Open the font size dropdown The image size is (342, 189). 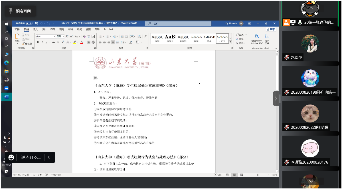(63, 37)
